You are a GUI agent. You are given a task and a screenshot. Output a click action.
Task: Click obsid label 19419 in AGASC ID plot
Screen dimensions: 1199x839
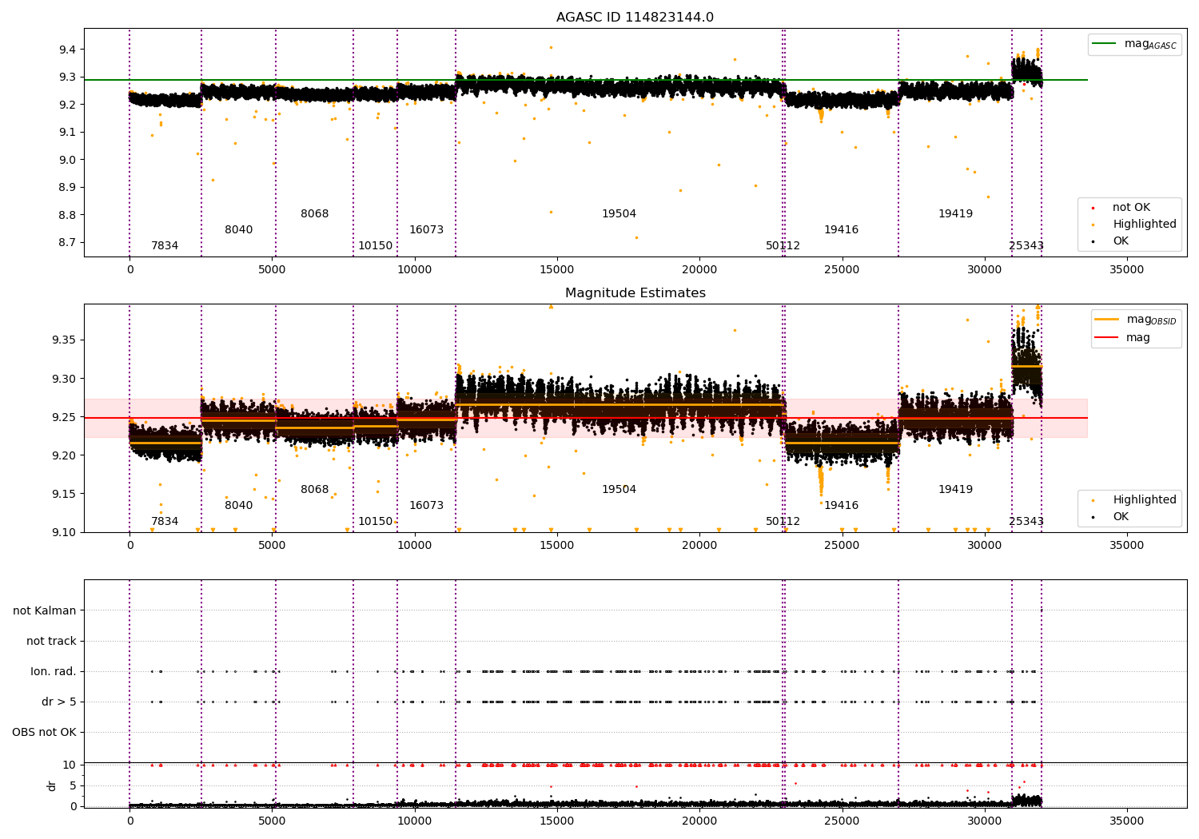click(955, 214)
